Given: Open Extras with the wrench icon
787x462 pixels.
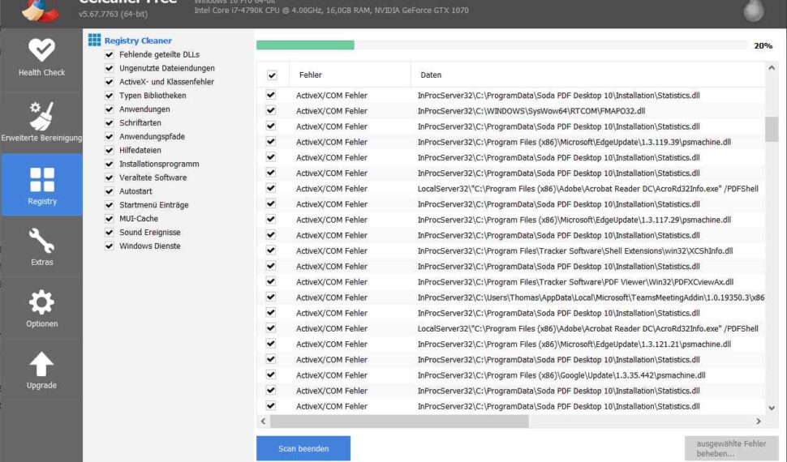Looking at the screenshot, I should (x=41, y=241).
